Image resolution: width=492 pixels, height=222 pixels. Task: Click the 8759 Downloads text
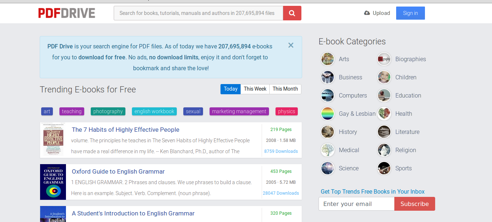click(281, 151)
